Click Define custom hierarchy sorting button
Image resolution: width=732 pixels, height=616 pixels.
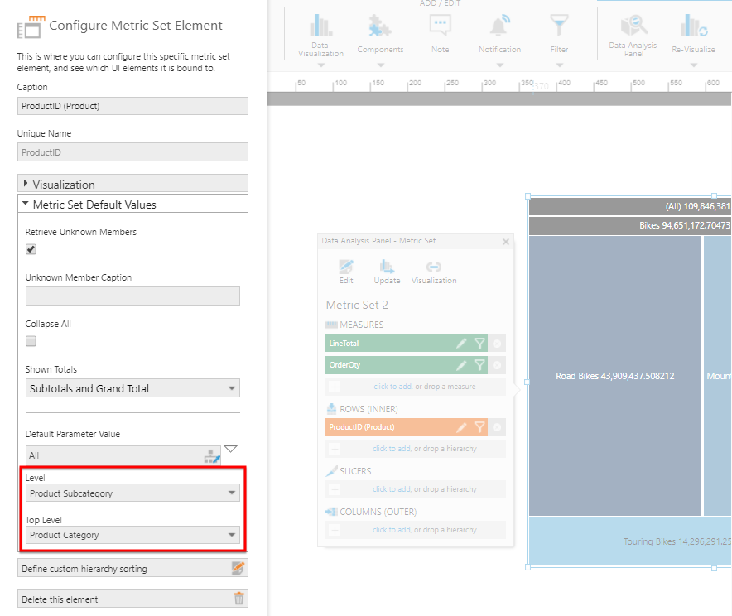(132, 569)
